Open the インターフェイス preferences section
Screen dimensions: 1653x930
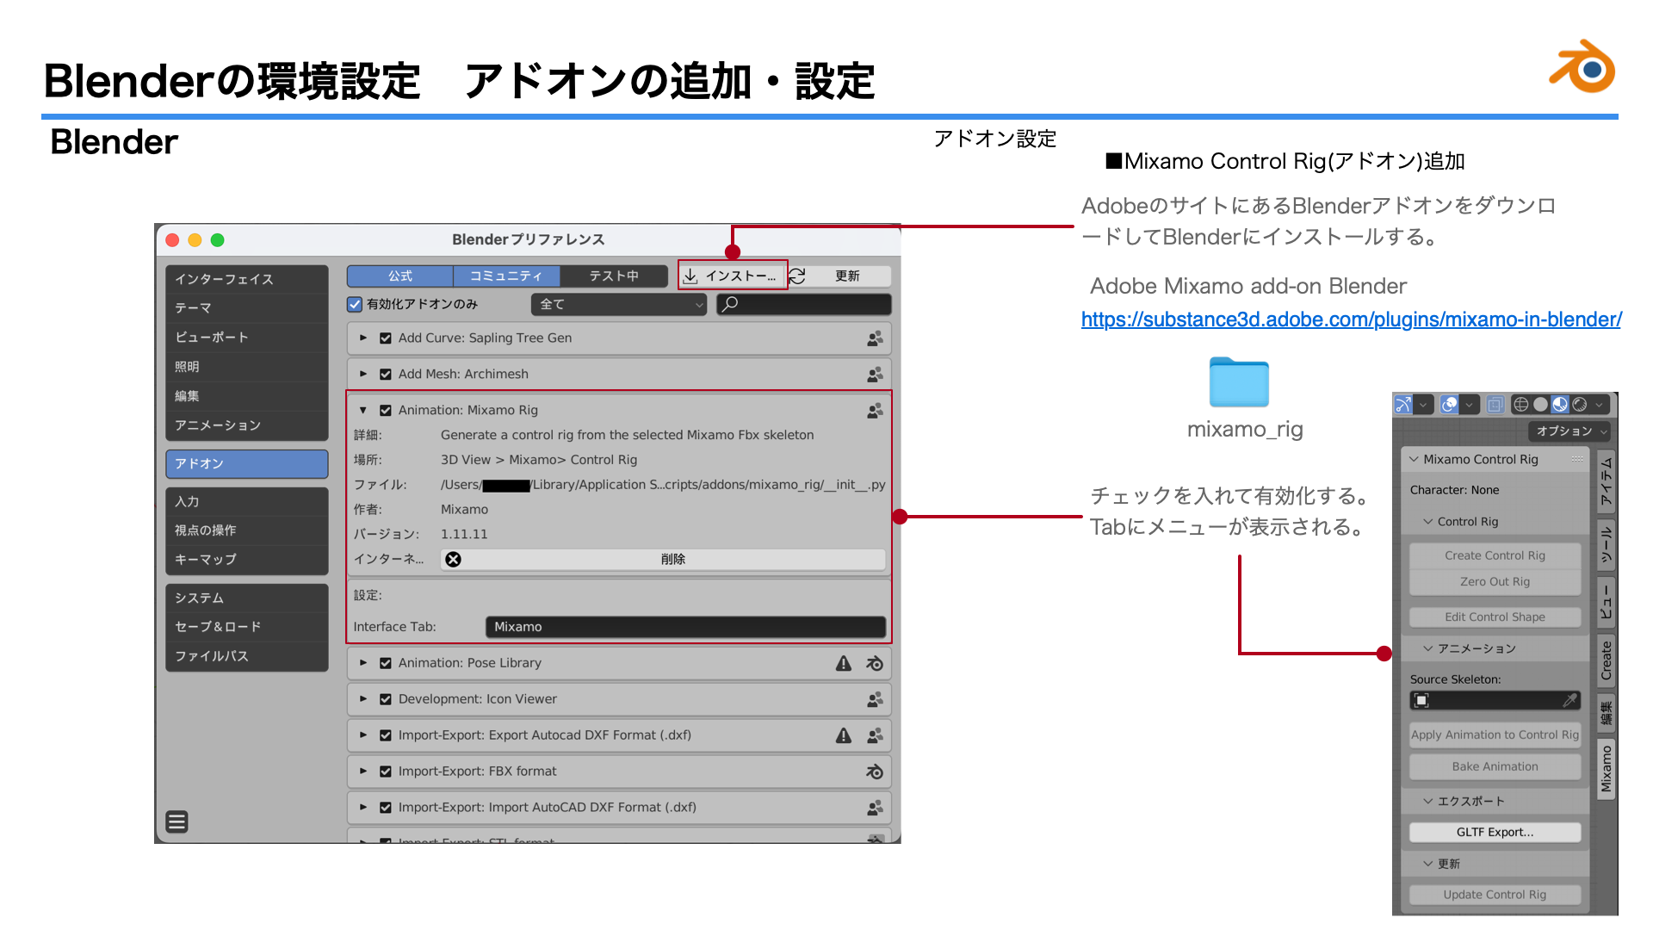tap(246, 279)
